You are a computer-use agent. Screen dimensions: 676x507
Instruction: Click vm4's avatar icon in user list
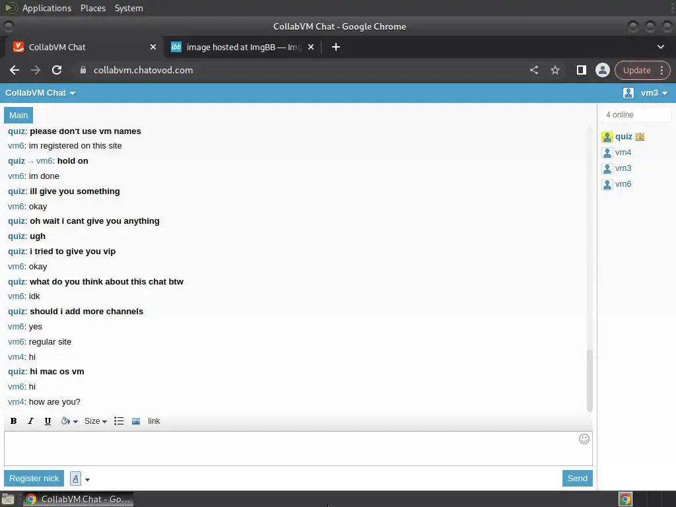607,153
